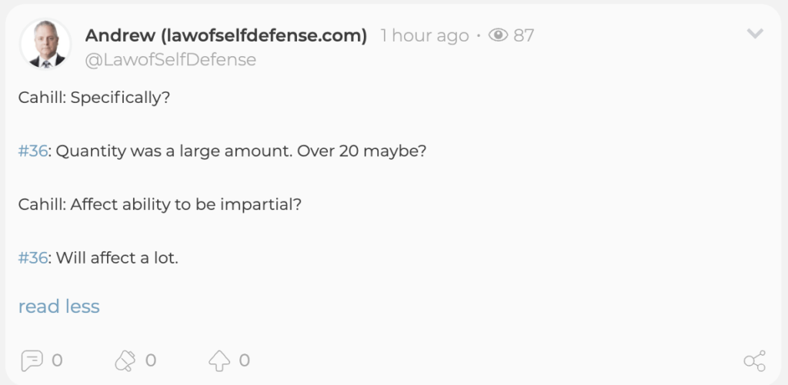
Task: Collapse the post with "read less"
Action: [59, 307]
